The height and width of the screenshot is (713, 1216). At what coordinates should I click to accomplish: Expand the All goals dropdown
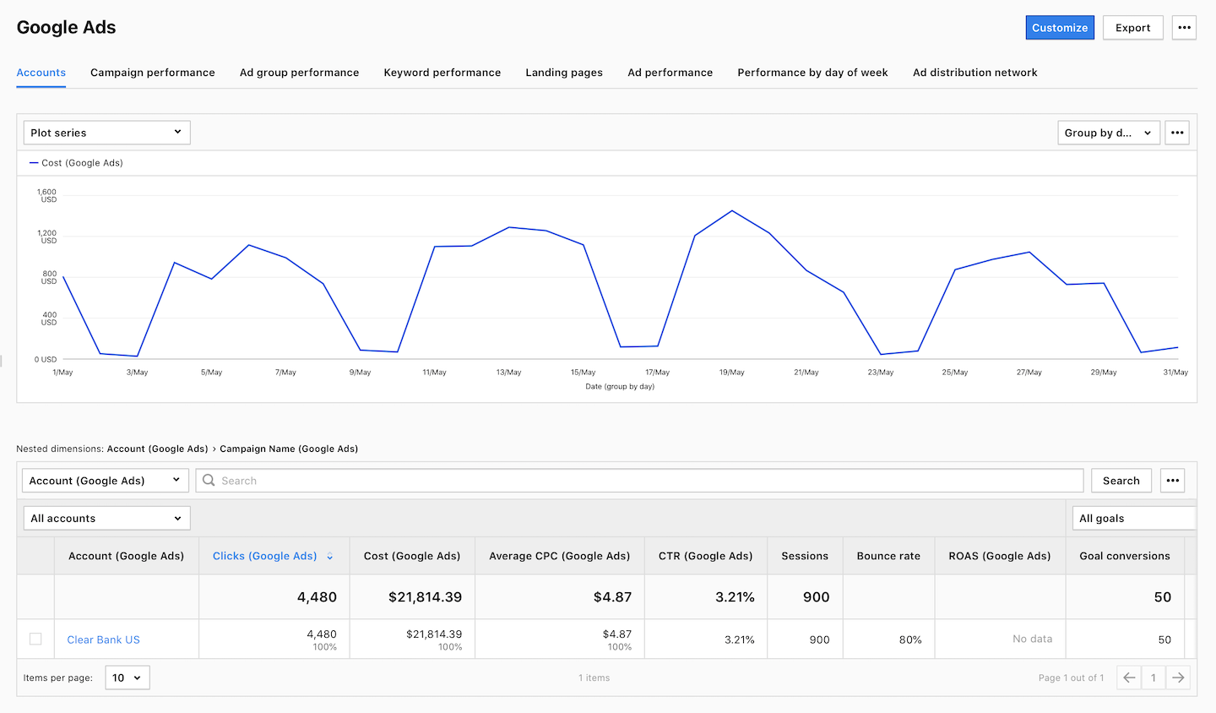pyautogui.click(x=1134, y=519)
